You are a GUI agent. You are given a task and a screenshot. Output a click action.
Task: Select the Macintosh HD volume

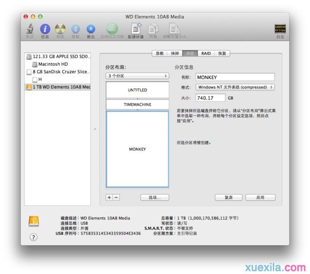pos(58,64)
